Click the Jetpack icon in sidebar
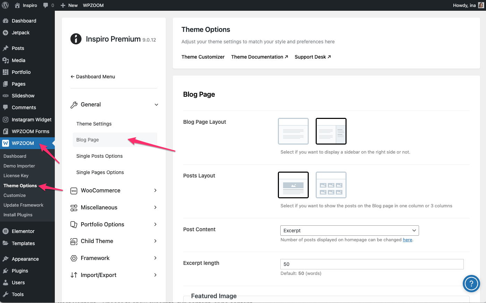Image resolution: width=486 pixels, height=303 pixels. (x=6, y=33)
